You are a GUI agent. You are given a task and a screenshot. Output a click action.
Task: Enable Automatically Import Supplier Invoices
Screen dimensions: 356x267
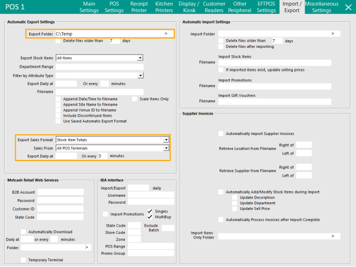[x=221, y=133]
